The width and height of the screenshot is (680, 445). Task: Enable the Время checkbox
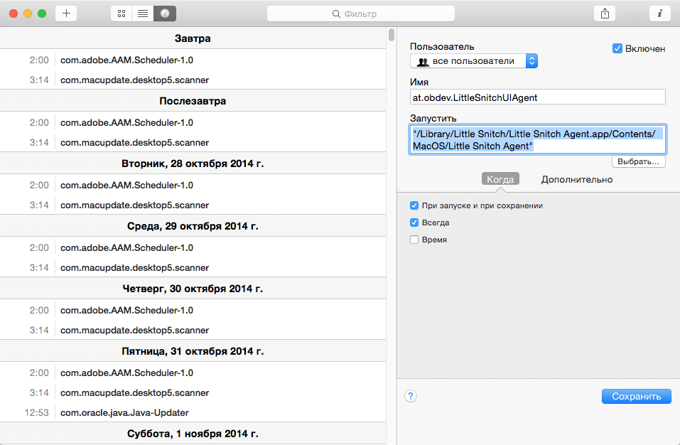(x=414, y=240)
